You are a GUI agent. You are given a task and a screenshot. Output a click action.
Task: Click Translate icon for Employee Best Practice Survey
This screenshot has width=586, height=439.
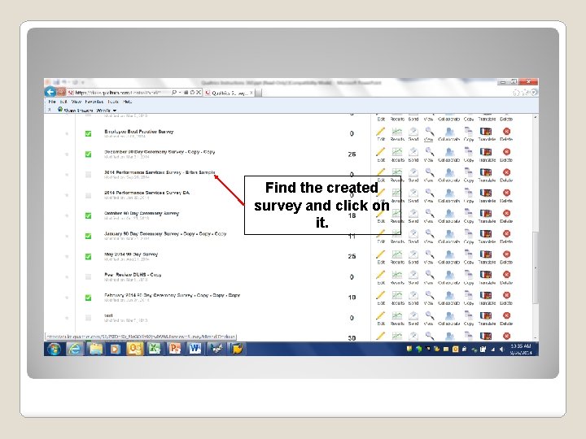[x=486, y=132]
